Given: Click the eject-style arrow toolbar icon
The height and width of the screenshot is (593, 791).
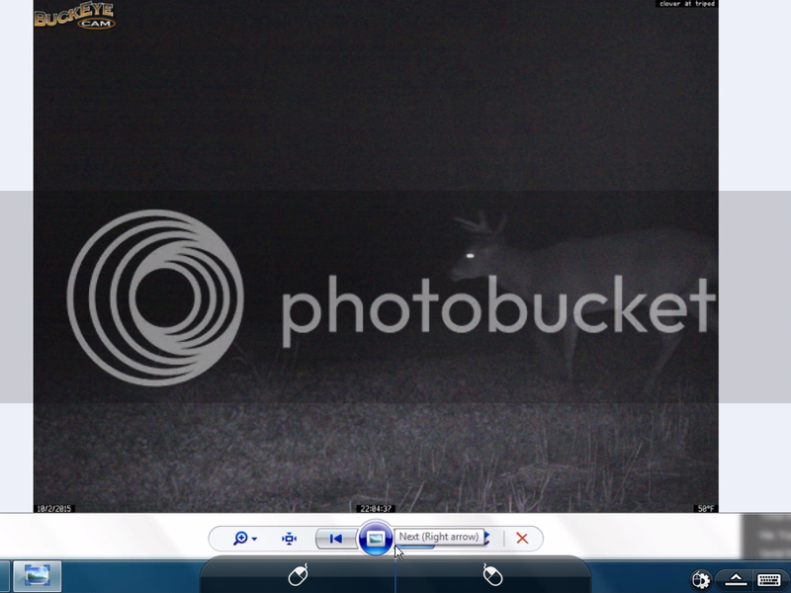Looking at the screenshot, I should tap(735, 579).
